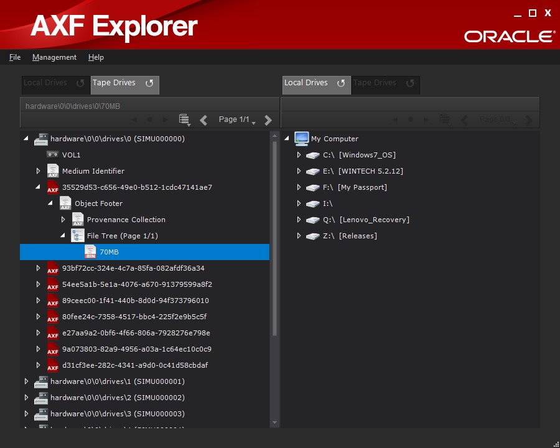Expand the e27aa9a2 AXF object node

38,333
